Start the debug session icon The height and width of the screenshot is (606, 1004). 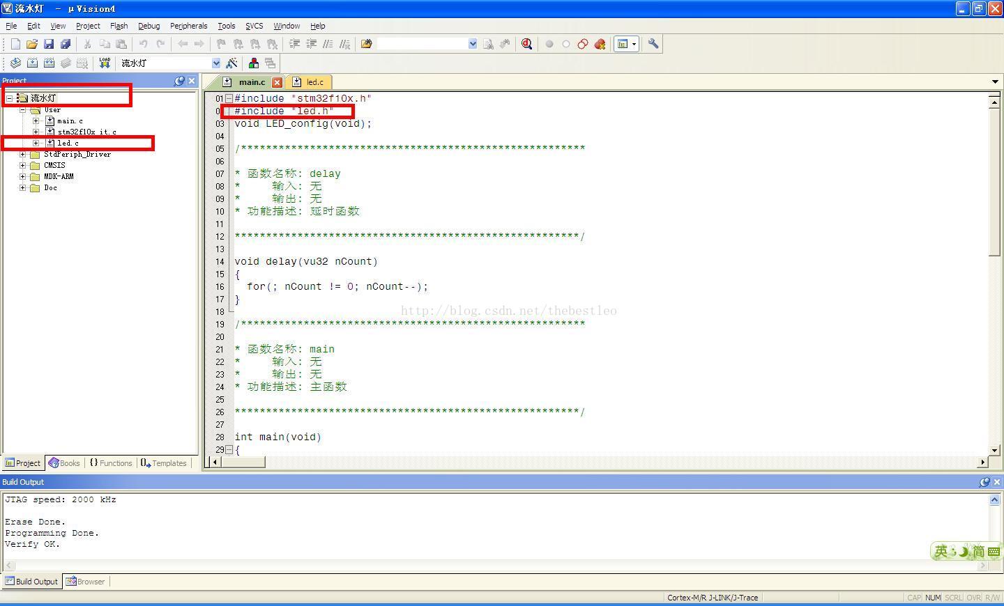(x=527, y=44)
